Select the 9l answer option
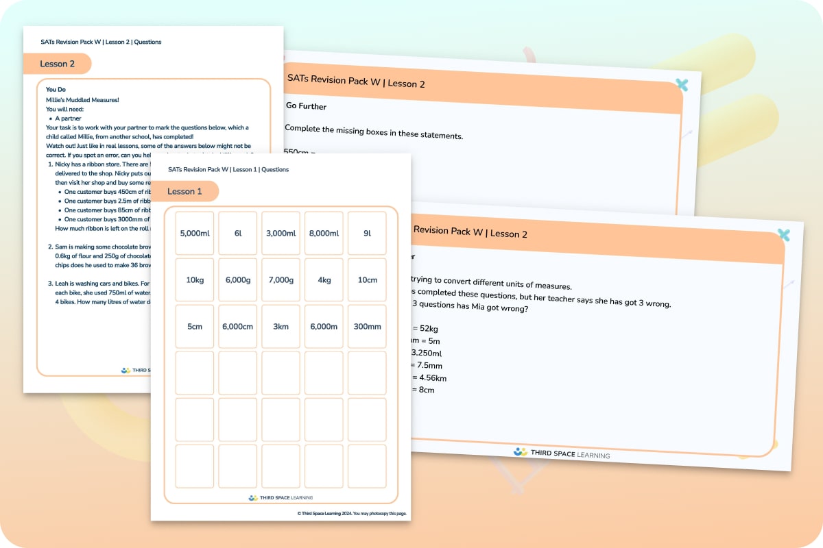This screenshot has width=823, height=548. [x=367, y=233]
